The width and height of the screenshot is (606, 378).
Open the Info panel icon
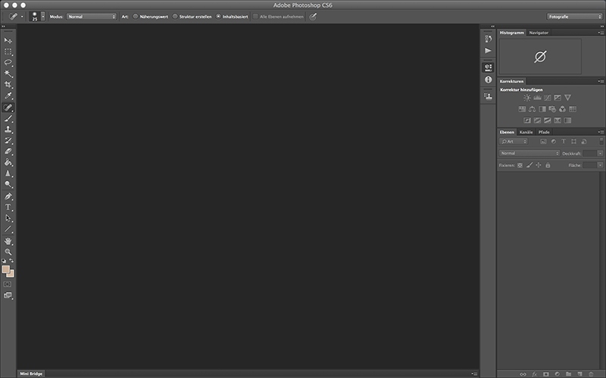(x=489, y=79)
